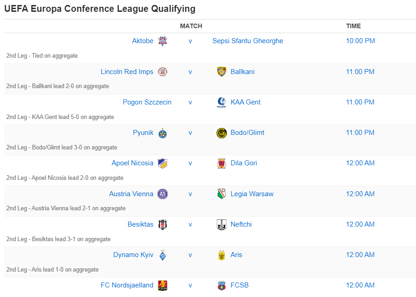Click the Lincoln Red Imps crest
Image resolution: width=416 pixels, height=297 pixels.
tap(163, 72)
